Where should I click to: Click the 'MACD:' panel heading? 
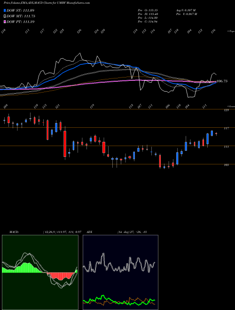[x=14, y=232]
